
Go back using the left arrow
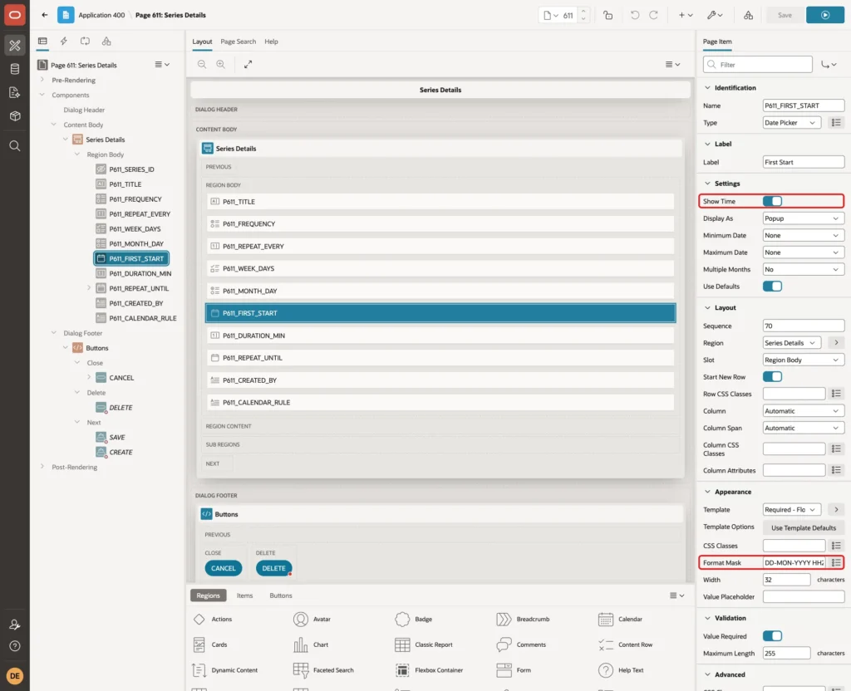[x=45, y=15]
